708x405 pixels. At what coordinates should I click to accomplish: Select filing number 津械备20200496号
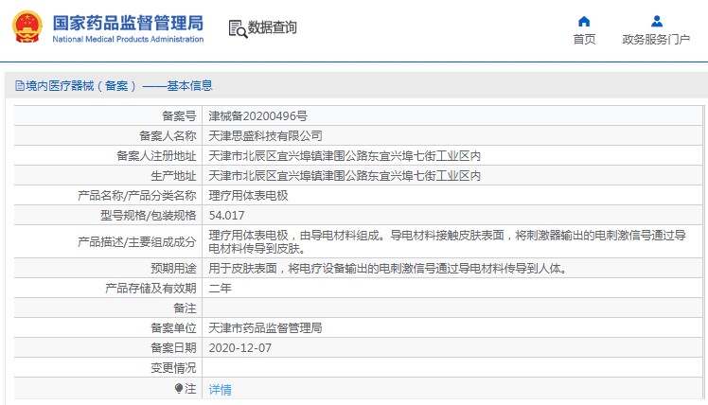[257, 116]
